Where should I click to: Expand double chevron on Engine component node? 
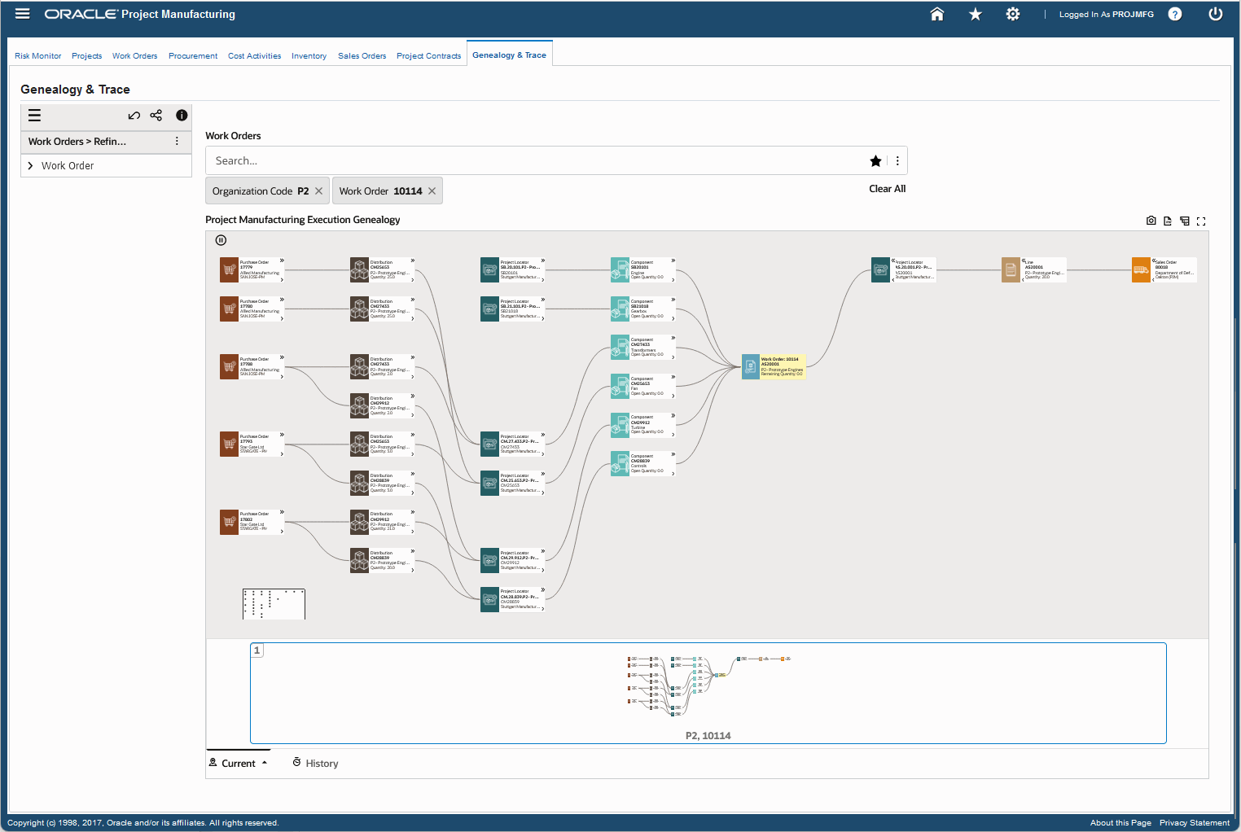[x=673, y=261]
